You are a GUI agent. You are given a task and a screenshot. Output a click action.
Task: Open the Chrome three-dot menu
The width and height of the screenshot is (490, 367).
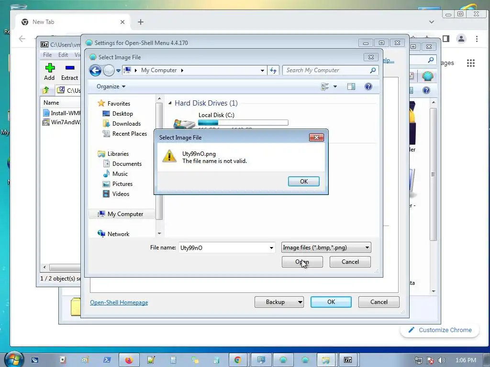(x=477, y=39)
